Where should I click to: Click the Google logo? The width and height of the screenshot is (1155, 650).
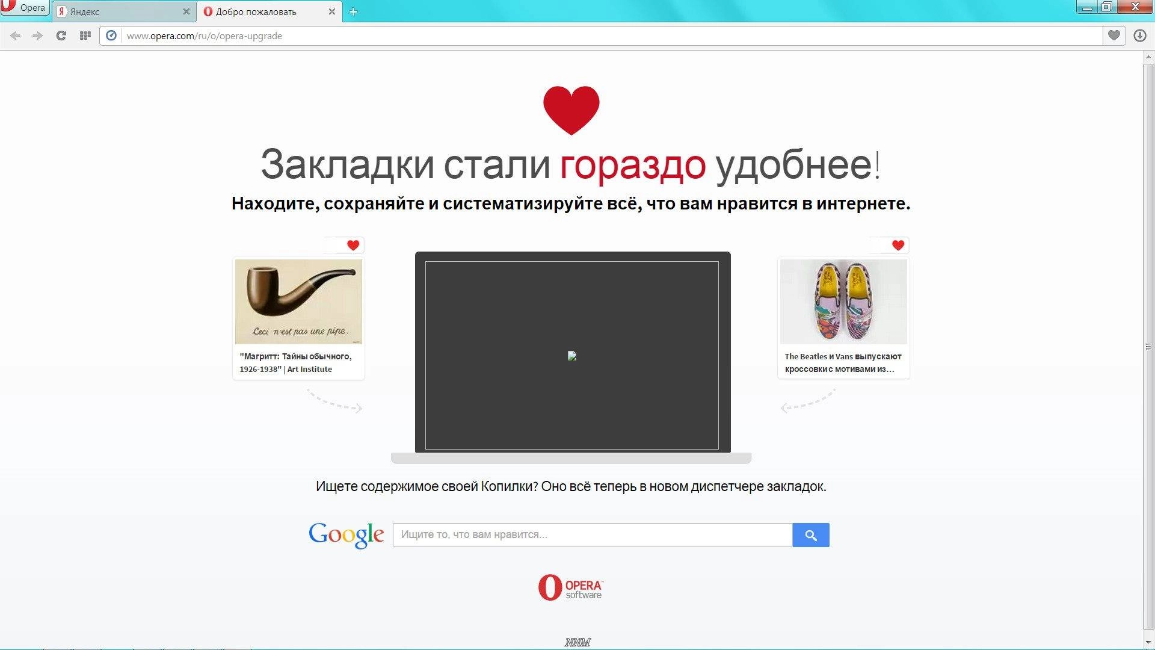pos(346,535)
